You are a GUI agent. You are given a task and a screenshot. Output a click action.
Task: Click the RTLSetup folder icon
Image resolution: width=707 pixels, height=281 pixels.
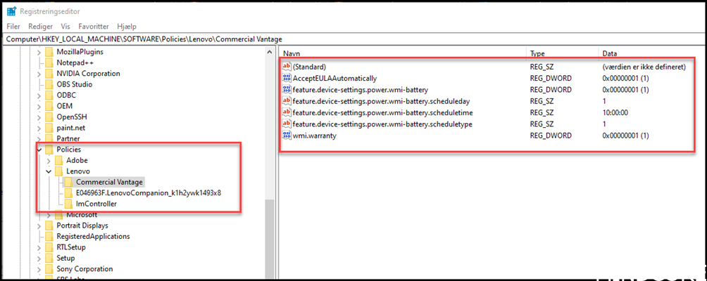49,247
